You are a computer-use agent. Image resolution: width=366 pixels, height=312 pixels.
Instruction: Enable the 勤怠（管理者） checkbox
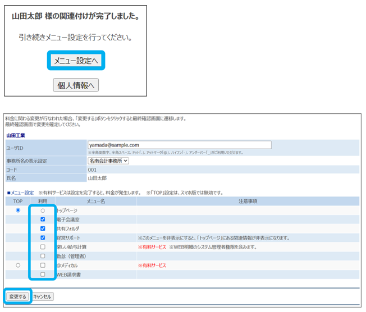[43, 256]
